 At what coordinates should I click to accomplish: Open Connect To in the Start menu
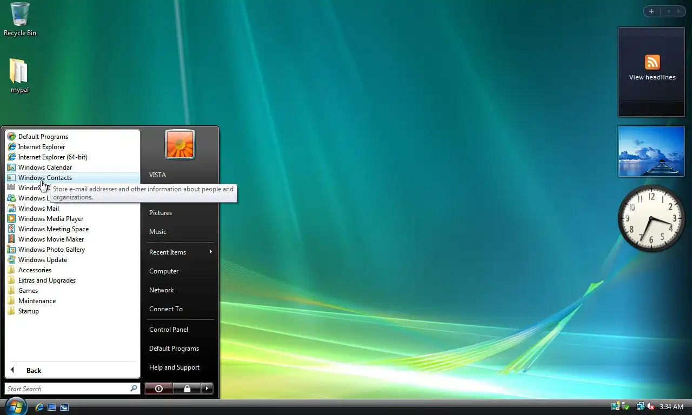166,309
